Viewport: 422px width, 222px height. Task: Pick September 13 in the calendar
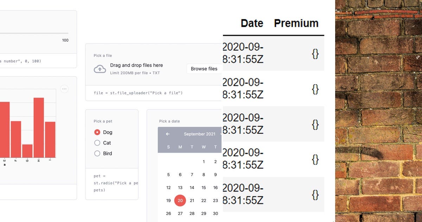click(x=180, y=188)
